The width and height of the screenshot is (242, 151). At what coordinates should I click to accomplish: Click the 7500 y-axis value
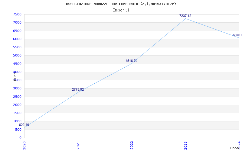pos(17,14)
